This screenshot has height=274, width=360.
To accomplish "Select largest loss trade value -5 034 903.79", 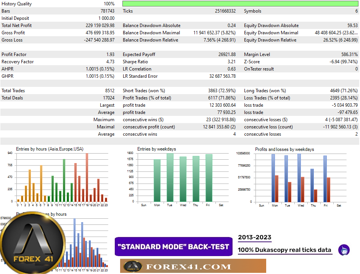I will click(345, 105).
